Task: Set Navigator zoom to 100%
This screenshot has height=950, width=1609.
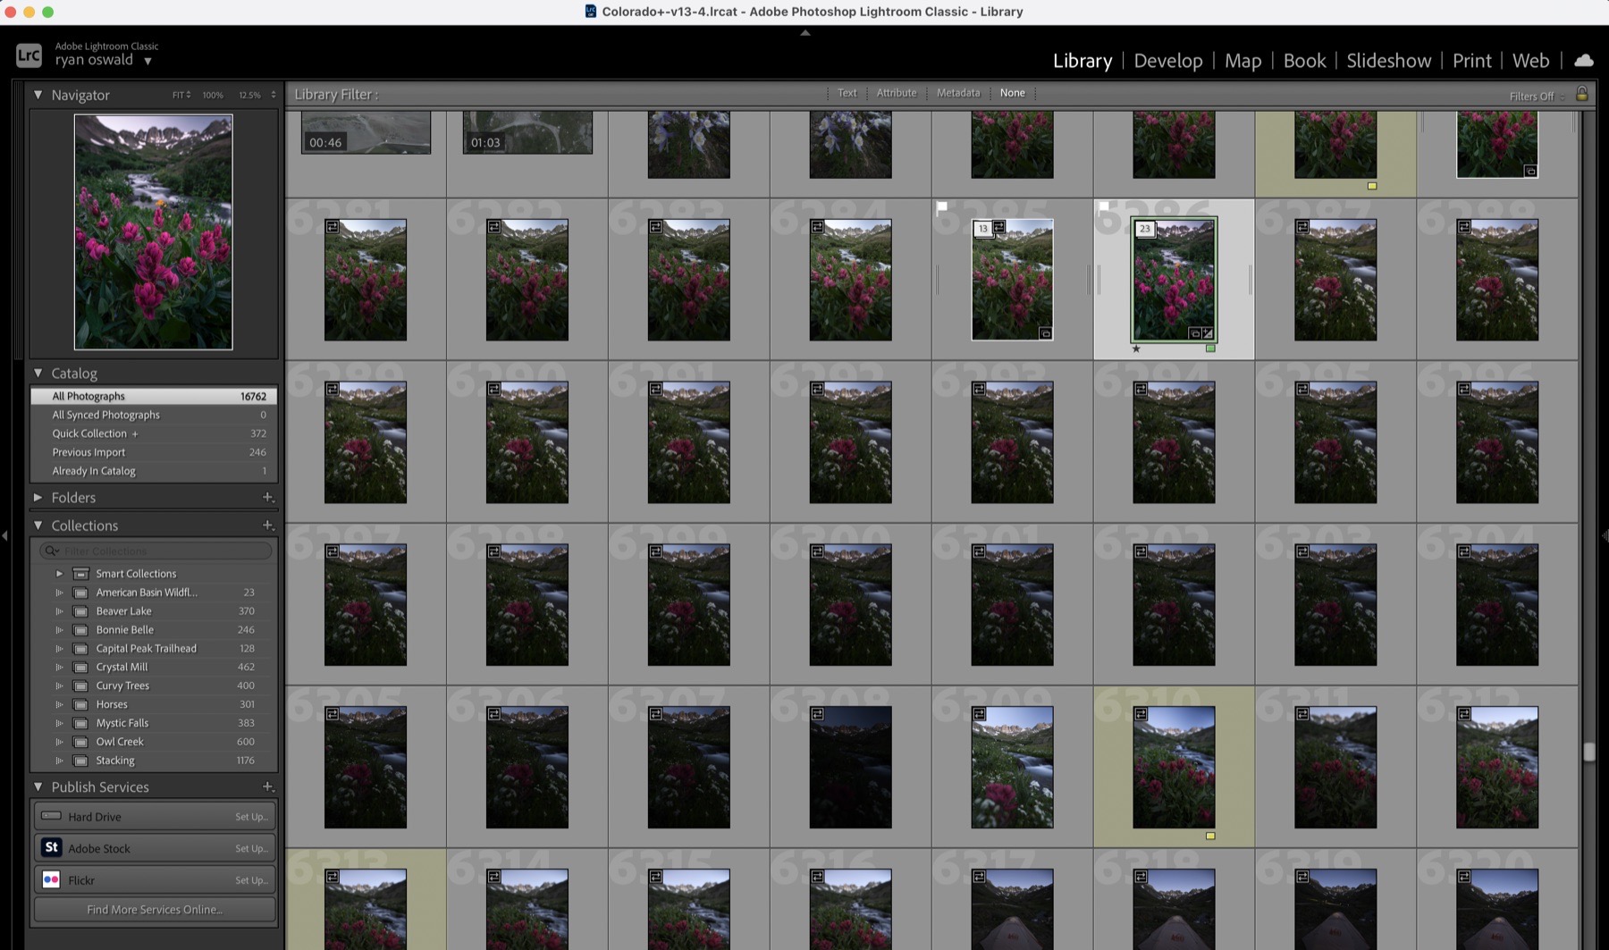Action: point(213,95)
